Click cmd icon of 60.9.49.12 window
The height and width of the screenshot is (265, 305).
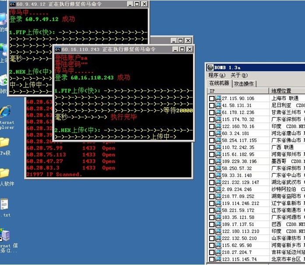click(12, 4)
